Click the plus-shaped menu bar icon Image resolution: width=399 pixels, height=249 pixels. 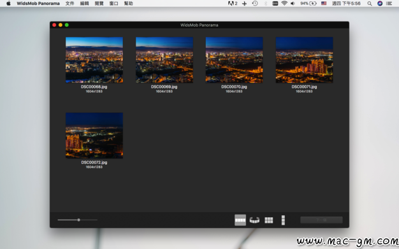point(244,4)
